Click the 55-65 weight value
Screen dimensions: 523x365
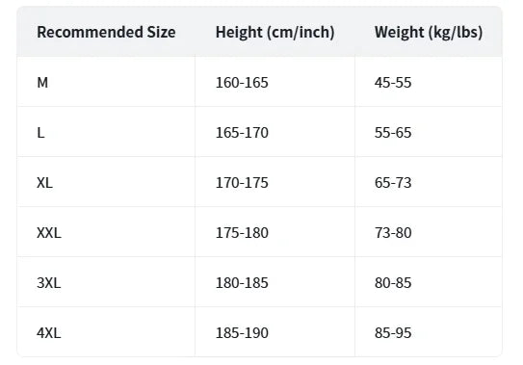393,133
